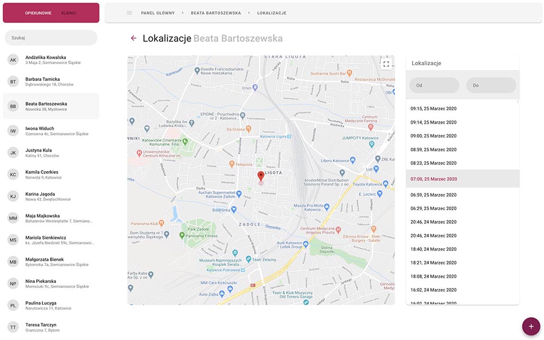Select highlighted entry 07:00, 25 Marzec 2020
This screenshot has height=340, width=544.
pos(434,179)
